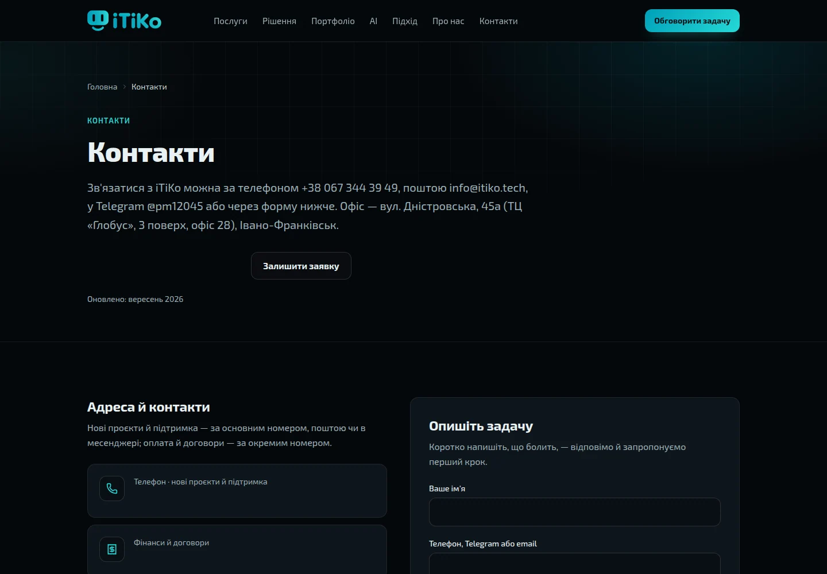Open the Фінанси й договори card
The height and width of the screenshot is (574, 827).
coord(237,549)
